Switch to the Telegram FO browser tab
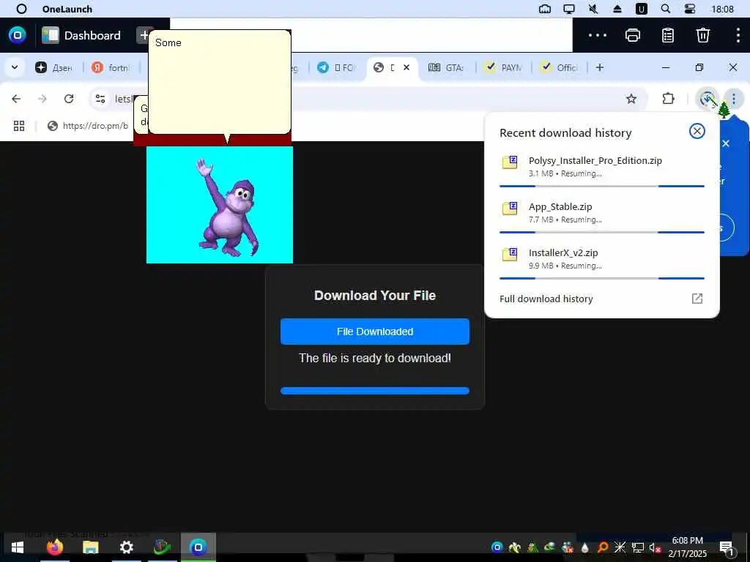Viewport: 750px width, 562px height. pyautogui.click(x=336, y=67)
